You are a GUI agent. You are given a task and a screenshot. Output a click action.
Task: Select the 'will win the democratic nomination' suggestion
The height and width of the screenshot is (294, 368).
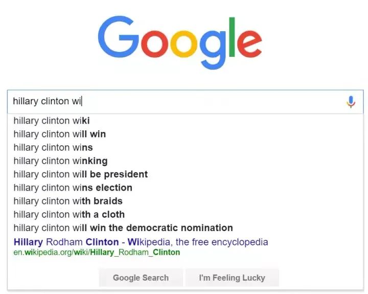click(x=123, y=228)
